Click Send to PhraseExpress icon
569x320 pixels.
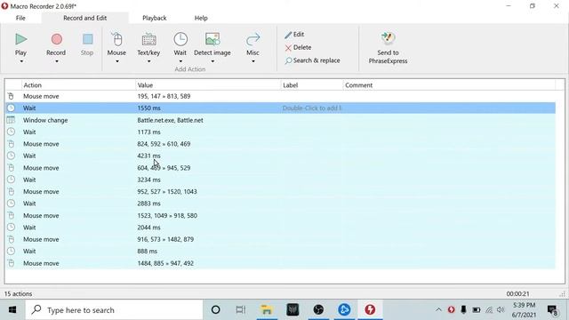pos(388,39)
